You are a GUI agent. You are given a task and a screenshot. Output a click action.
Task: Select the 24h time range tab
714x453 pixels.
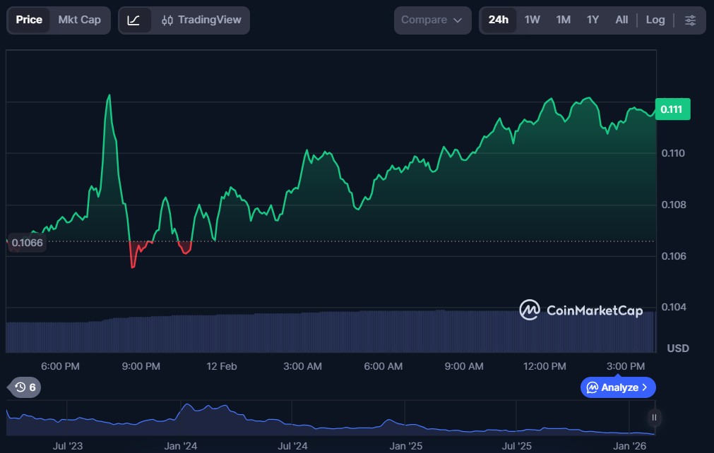coord(498,20)
